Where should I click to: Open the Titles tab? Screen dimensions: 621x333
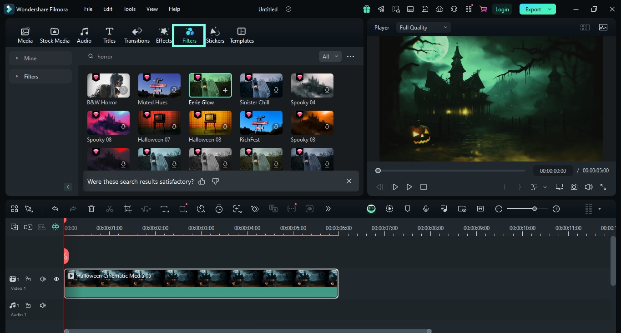109,35
